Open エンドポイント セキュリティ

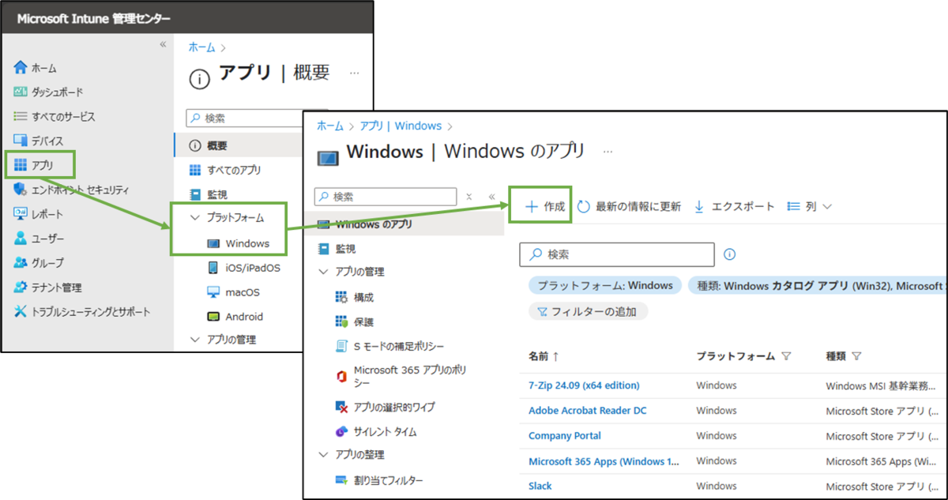point(71,190)
